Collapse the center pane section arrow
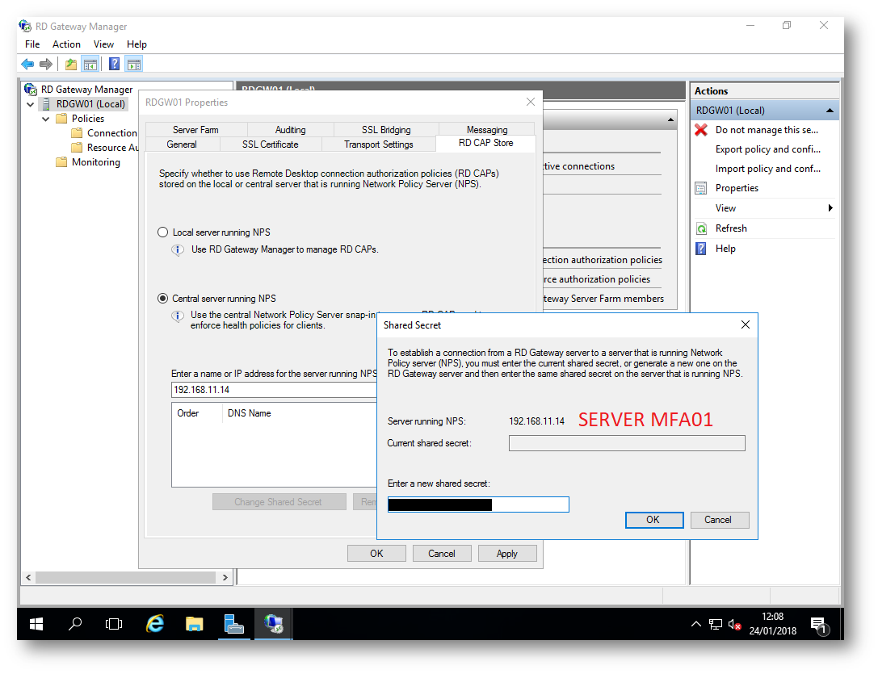878x674 pixels. [x=670, y=119]
